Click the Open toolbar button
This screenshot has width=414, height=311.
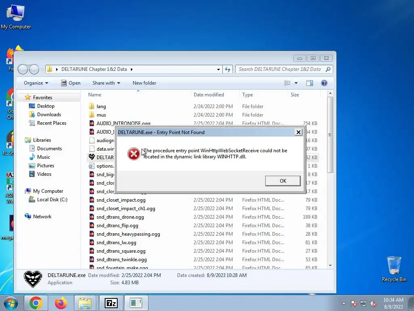(x=71, y=83)
